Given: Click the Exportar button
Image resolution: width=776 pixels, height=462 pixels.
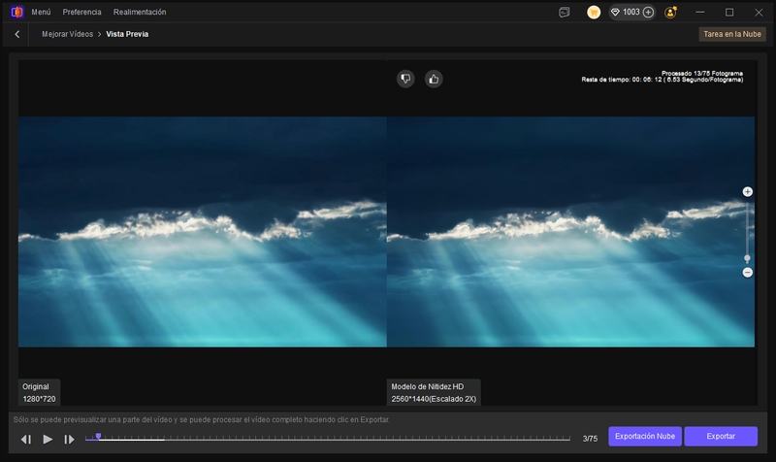Looking at the screenshot, I should [721, 436].
